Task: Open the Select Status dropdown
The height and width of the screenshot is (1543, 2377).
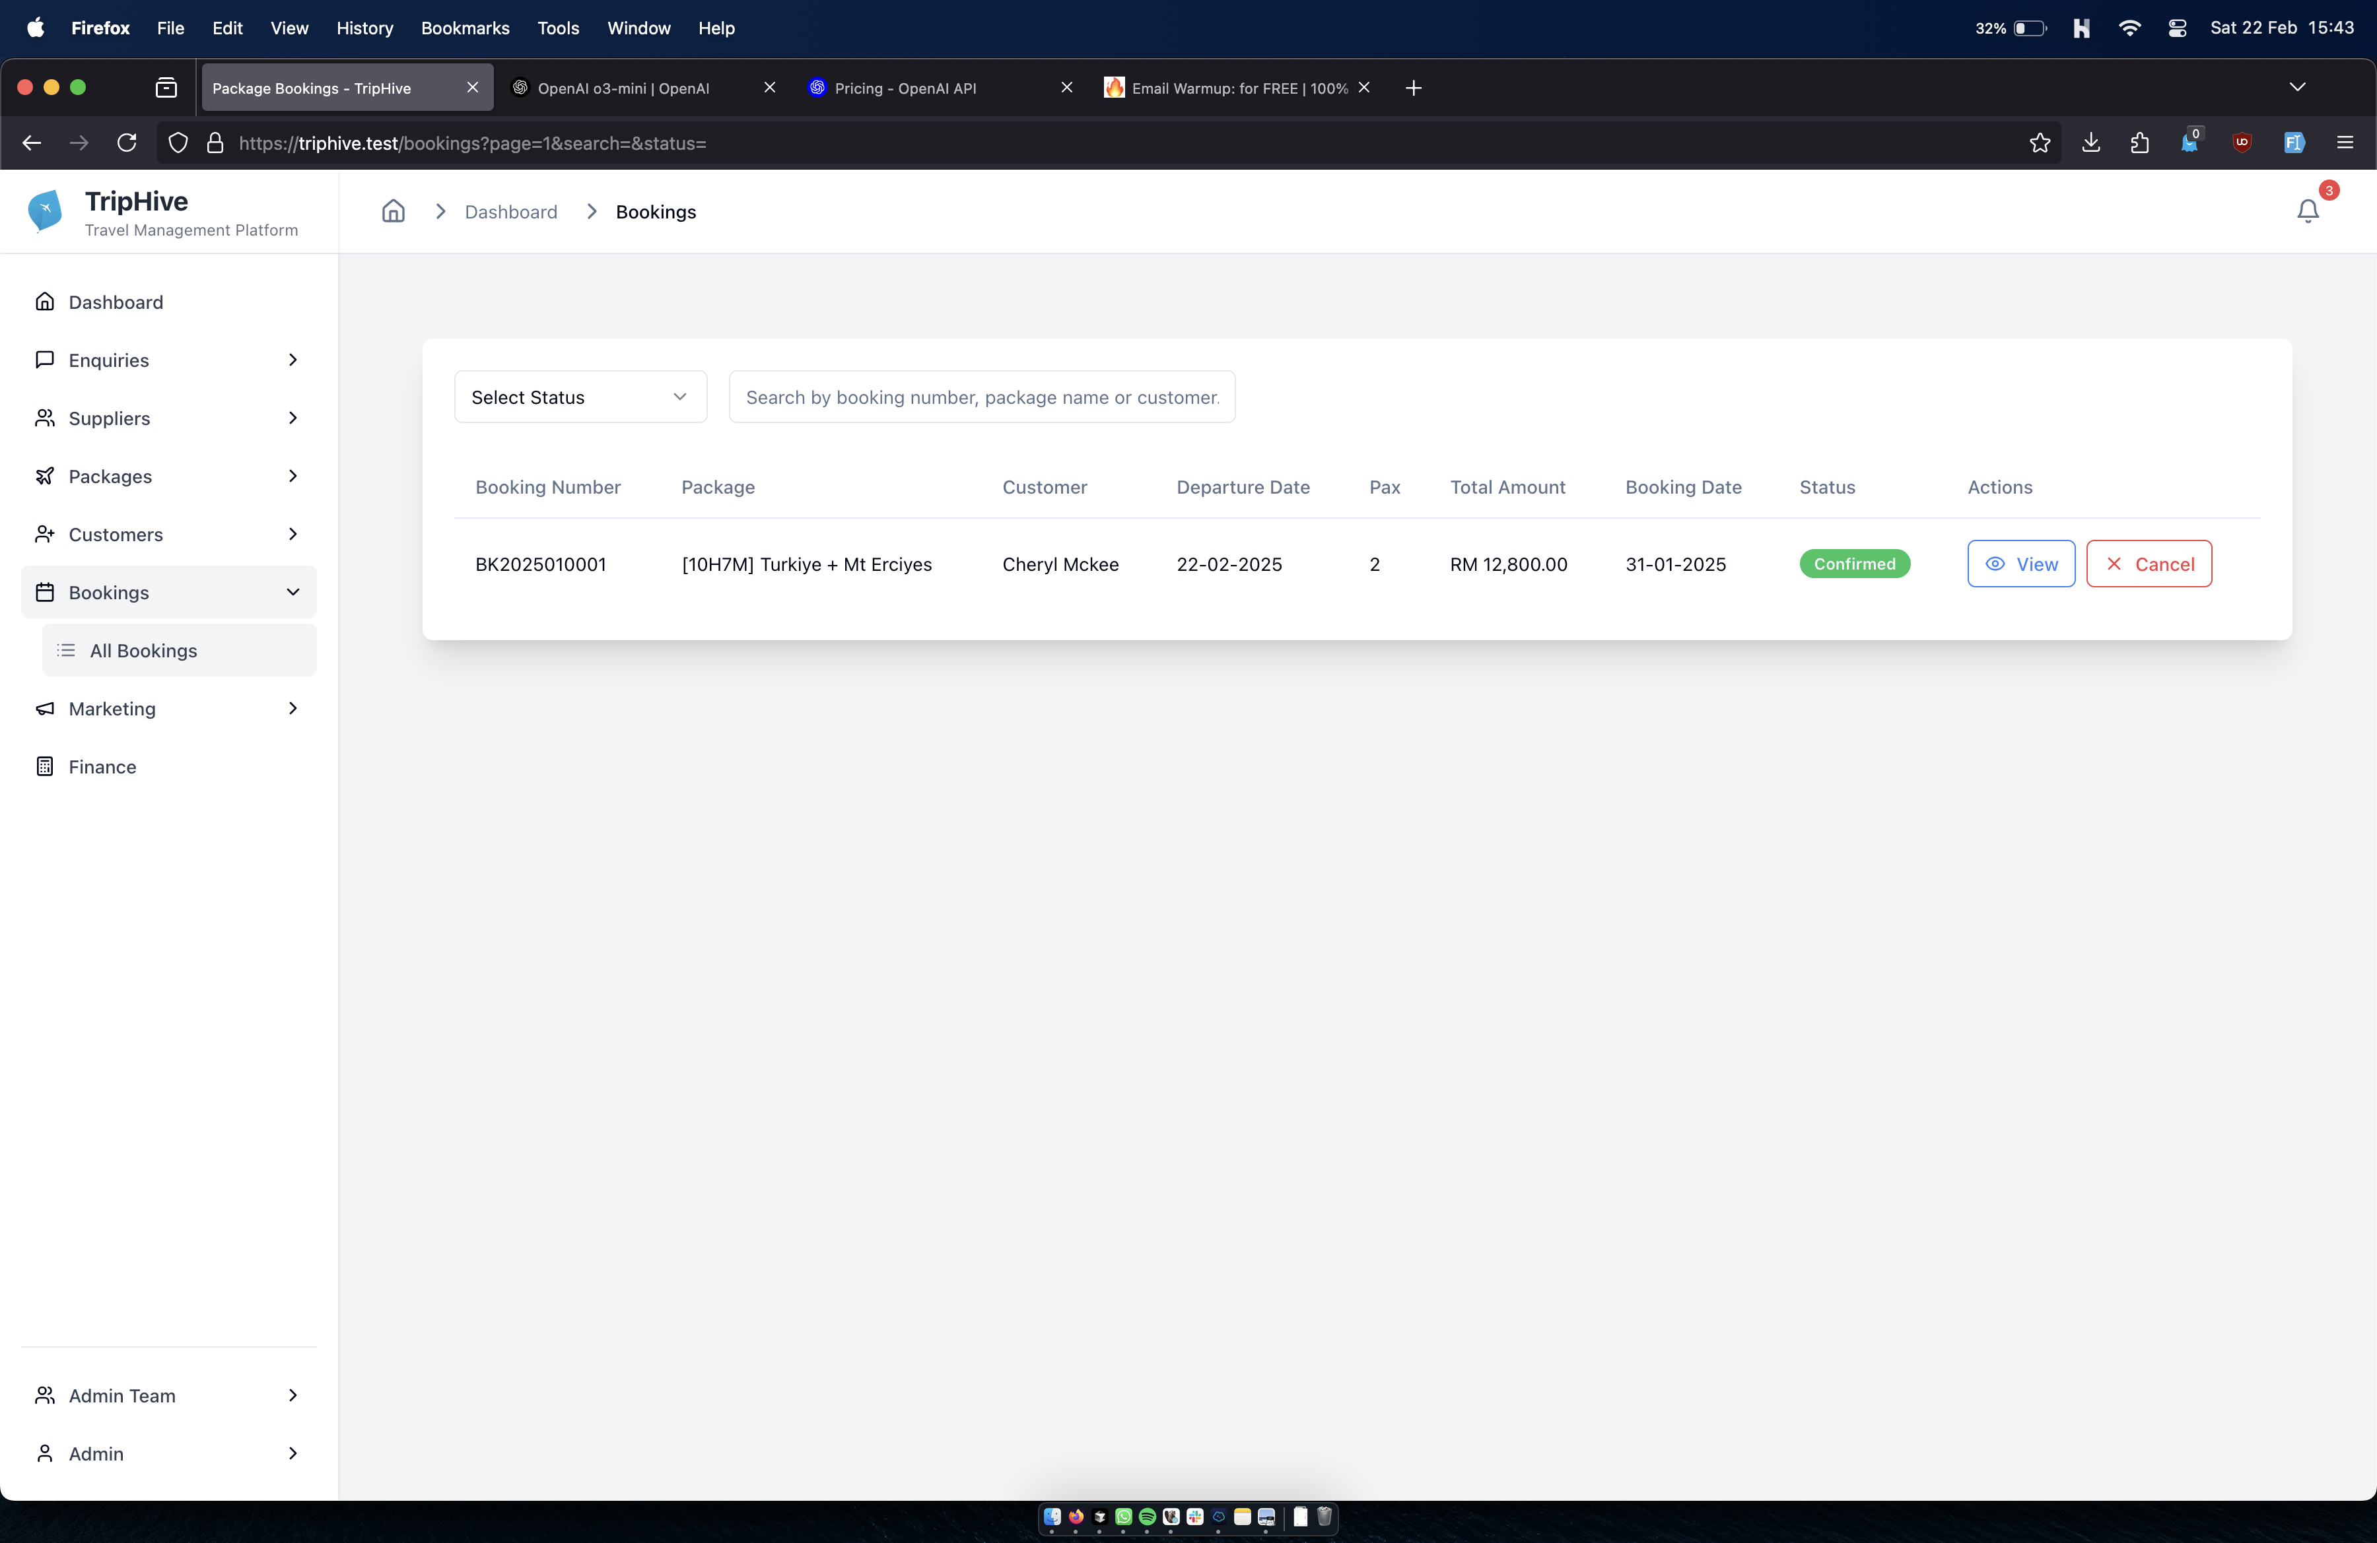Action: click(x=580, y=397)
